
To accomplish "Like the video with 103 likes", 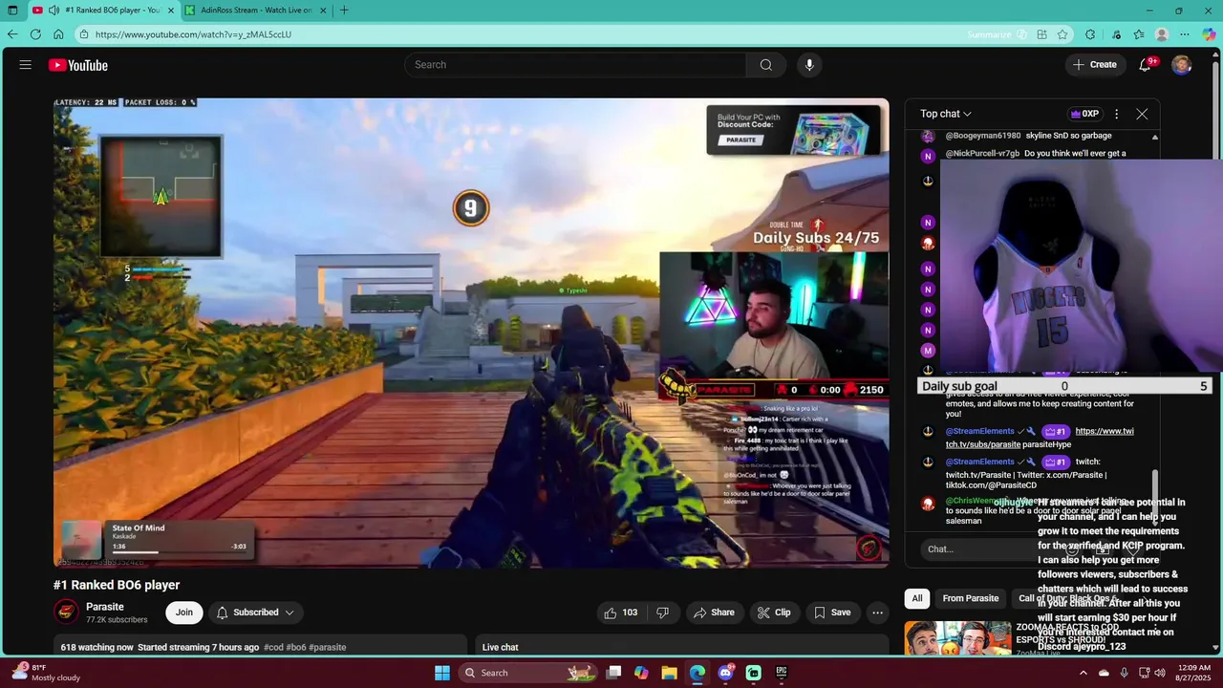I will tap(621, 613).
